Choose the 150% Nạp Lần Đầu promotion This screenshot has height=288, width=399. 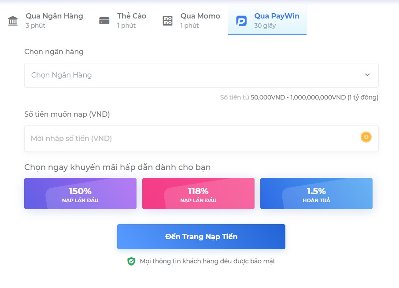[x=81, y=194]
